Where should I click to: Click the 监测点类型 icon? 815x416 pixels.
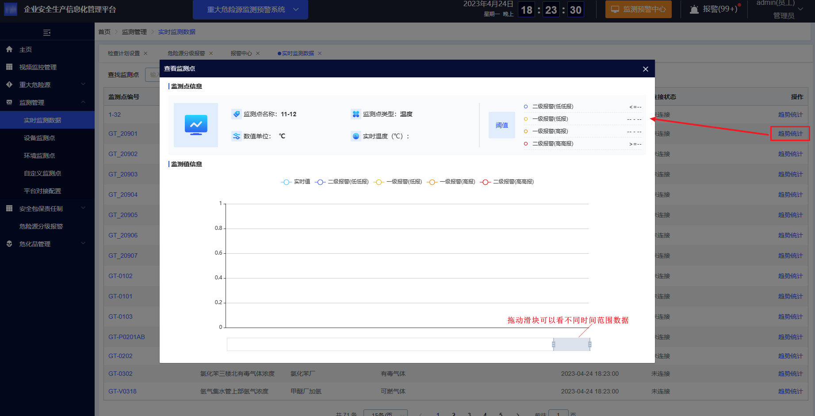coord(356,114)
